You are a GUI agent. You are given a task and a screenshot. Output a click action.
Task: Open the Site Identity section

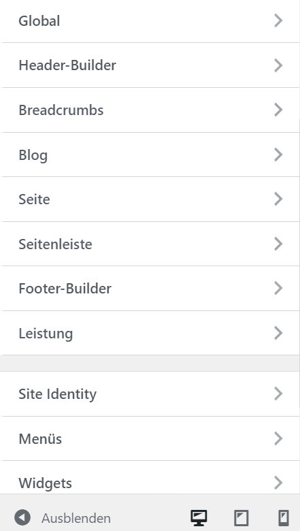150,394
